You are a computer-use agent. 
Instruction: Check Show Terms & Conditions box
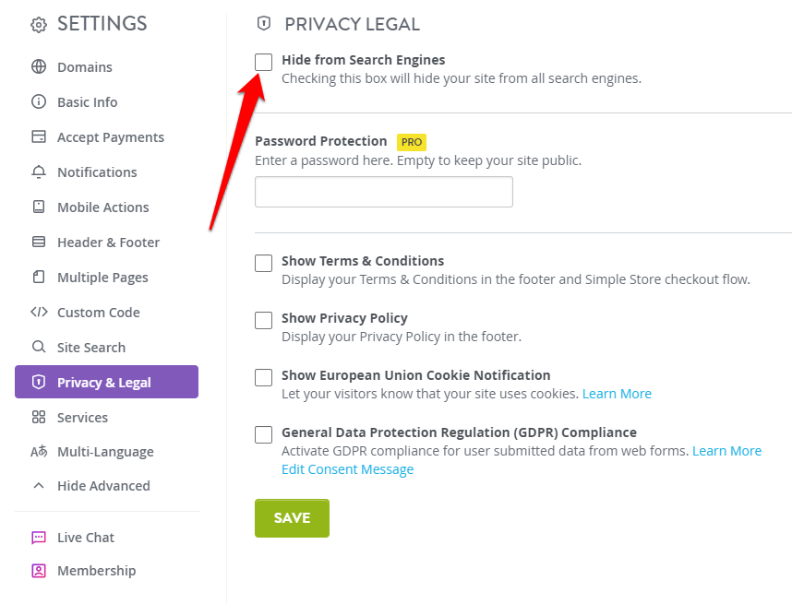[x=264, y=263]
